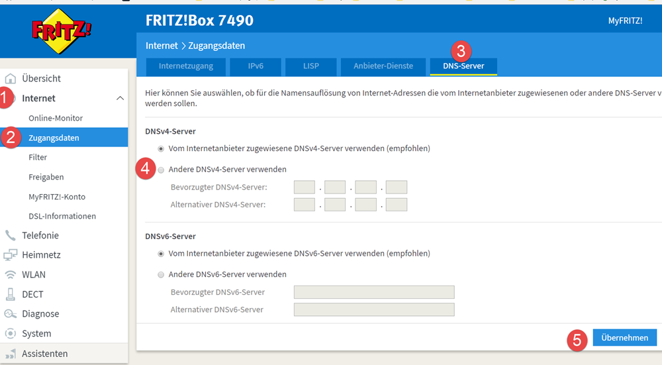
Task: Click fourth octet of Alternativer DNSv4-Server
Action: pos(397,205)
